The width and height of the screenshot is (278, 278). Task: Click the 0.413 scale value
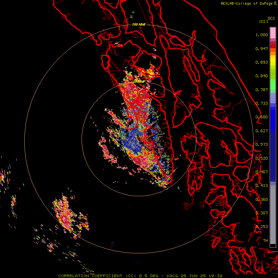pyautogui.click(x=262, y=186)
